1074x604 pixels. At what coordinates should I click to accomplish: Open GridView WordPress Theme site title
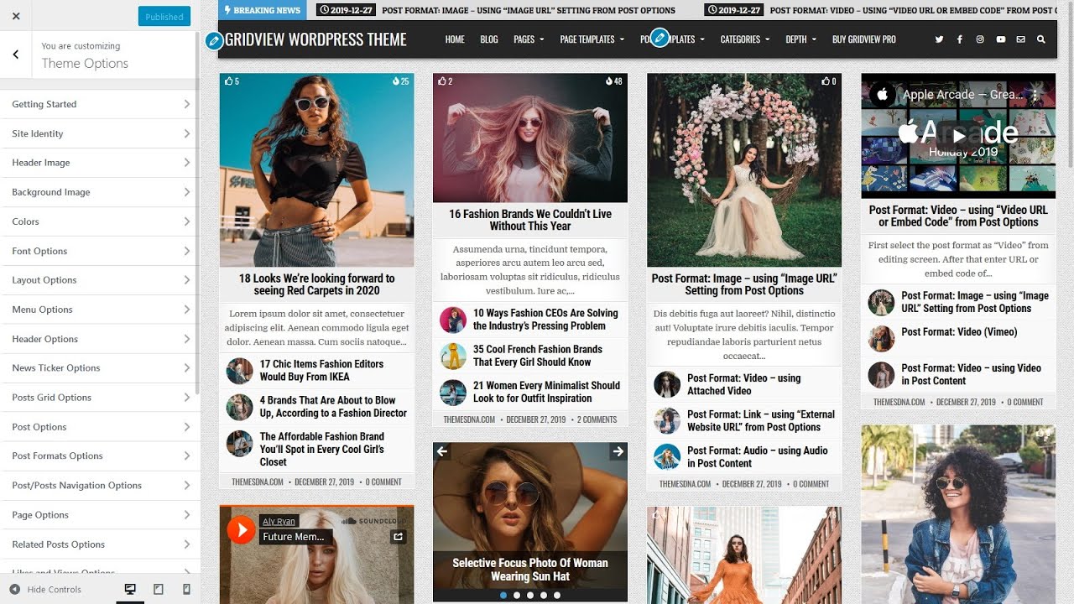pos(315,39)
